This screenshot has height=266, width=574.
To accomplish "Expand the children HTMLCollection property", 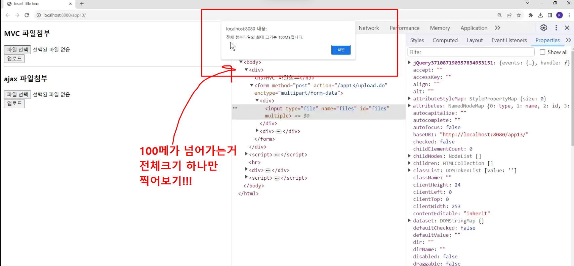I will tap(409, 163).
